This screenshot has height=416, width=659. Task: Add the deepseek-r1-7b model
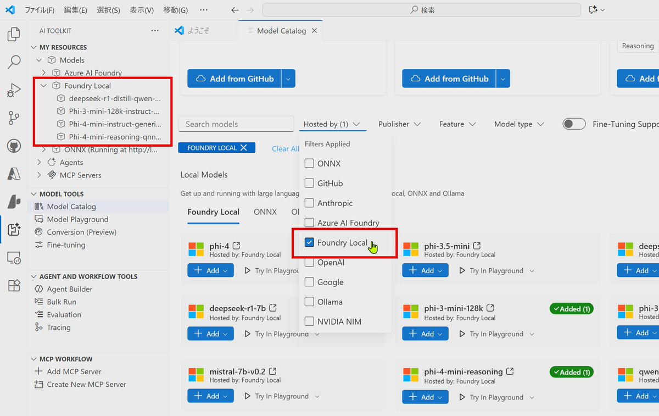point(210,334)
